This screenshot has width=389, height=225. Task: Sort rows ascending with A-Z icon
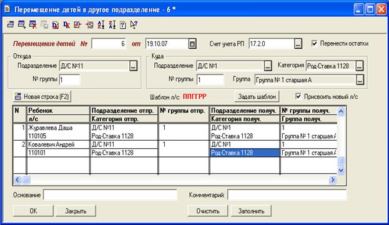click(x=101, y=24)
